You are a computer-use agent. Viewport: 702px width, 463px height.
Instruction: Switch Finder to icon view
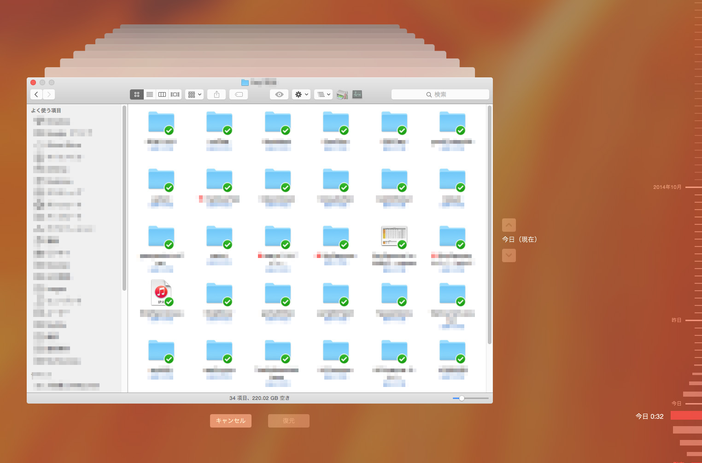click(137, 94)
